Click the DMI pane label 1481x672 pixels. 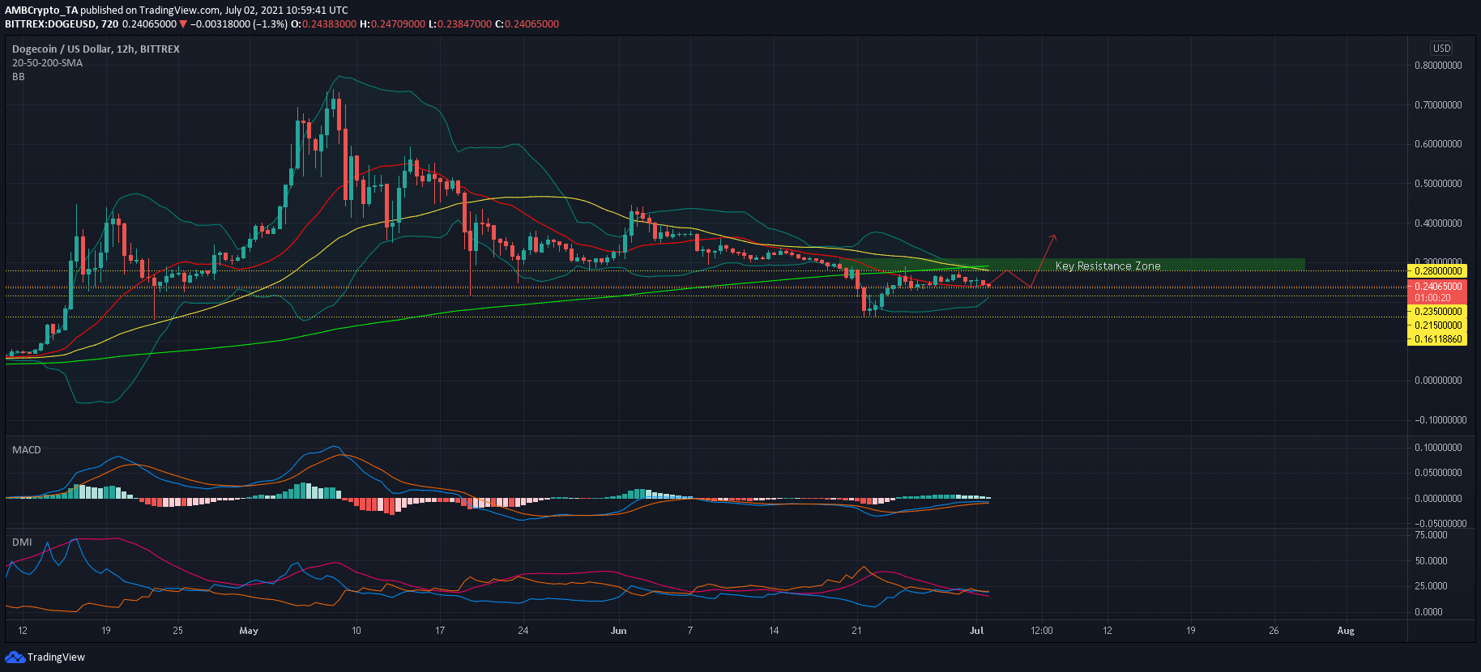click(22, 542)
